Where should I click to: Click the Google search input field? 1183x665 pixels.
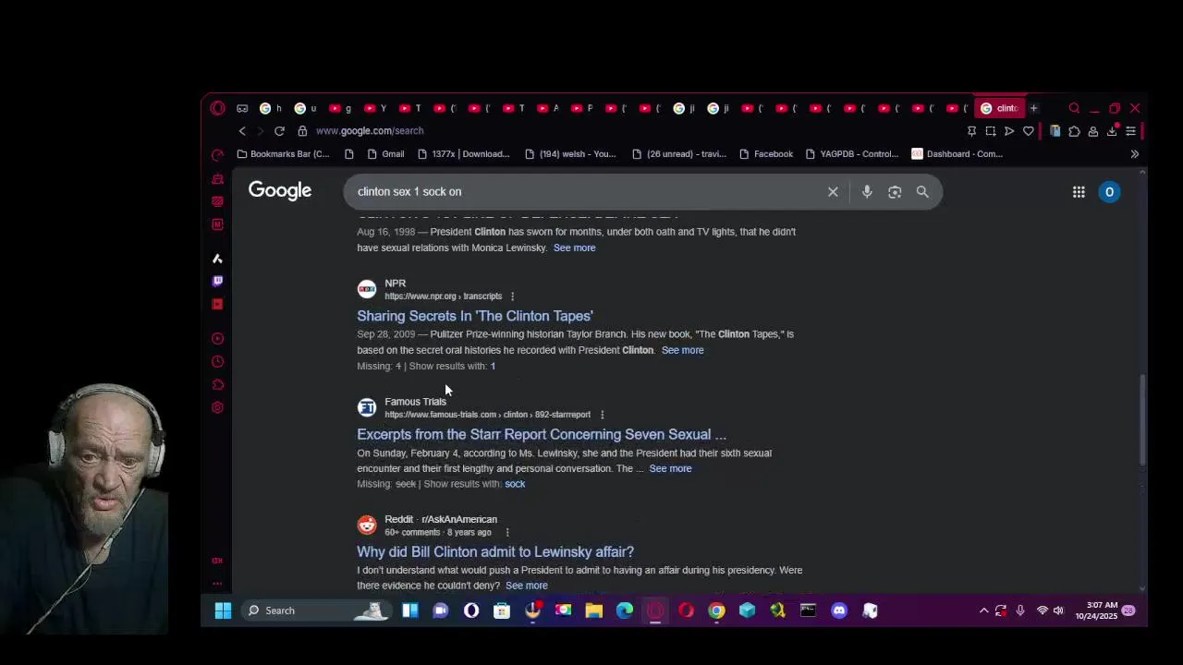tap(587, 191)
